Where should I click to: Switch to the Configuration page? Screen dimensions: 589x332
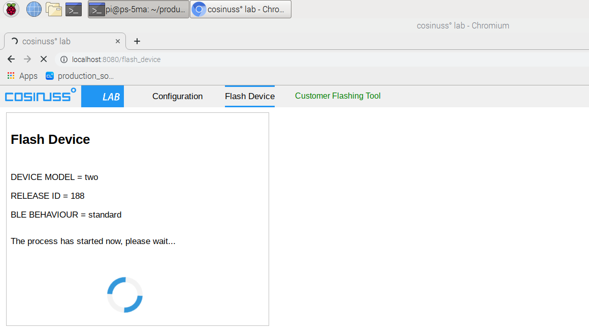177,96
